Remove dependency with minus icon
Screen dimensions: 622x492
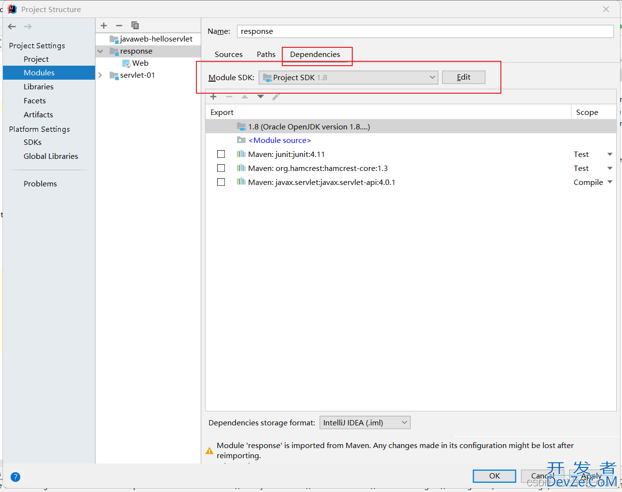coord(229,97)
